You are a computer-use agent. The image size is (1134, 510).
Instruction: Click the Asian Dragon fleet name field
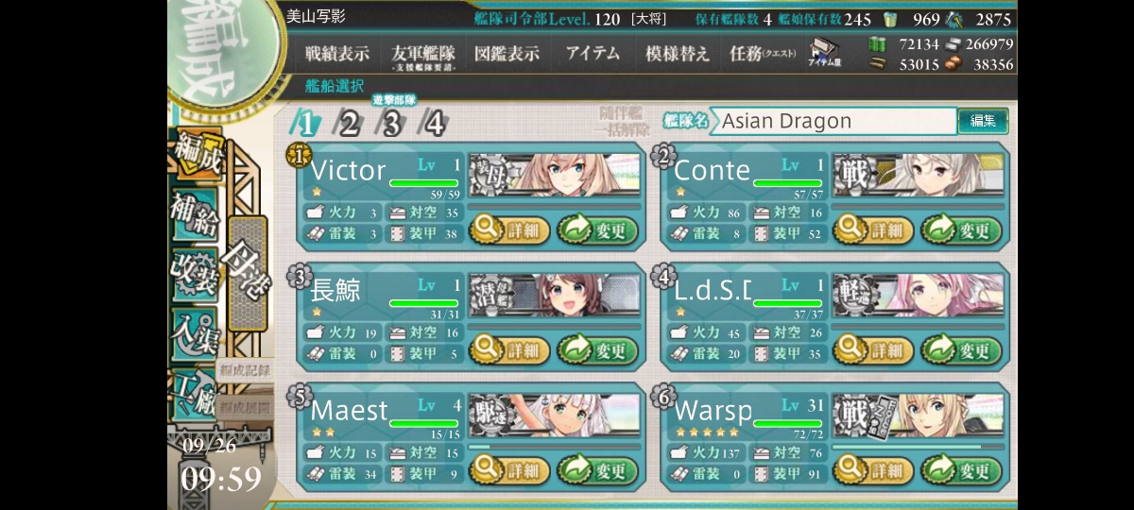[x=833, y=121]
